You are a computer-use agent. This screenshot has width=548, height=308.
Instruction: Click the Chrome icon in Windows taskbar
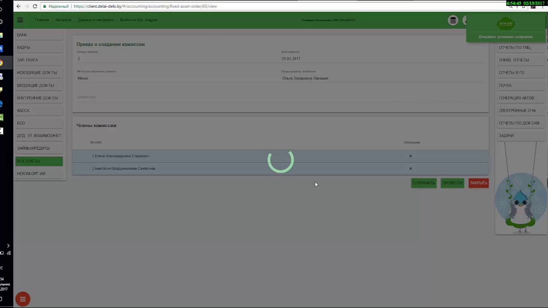click(1, 63)
